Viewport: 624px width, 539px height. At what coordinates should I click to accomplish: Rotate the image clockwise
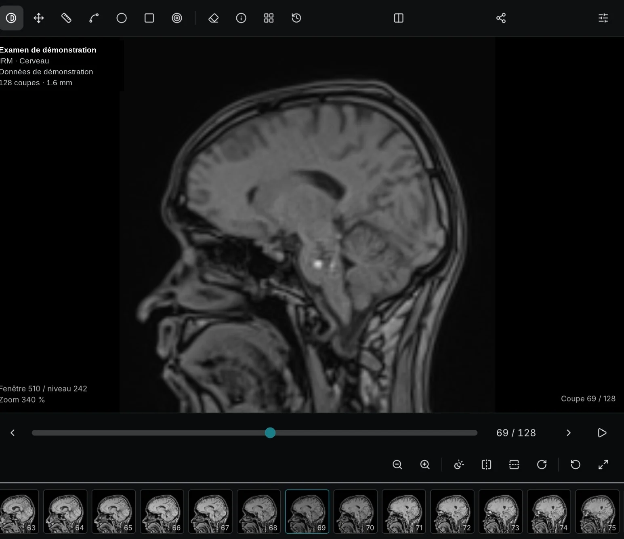(x=542, y=465)
